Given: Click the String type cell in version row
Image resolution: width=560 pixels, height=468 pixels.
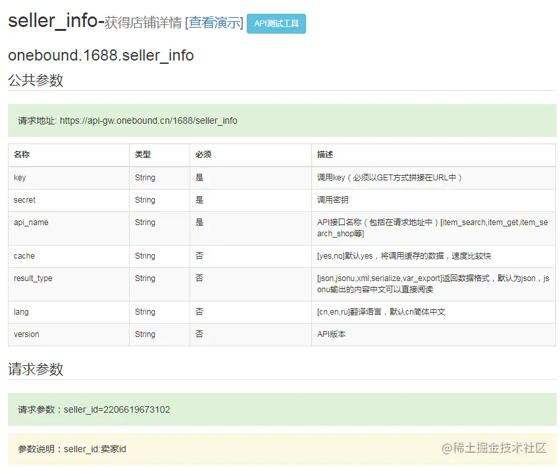Looking at the screenshot, I should (159, 334).
